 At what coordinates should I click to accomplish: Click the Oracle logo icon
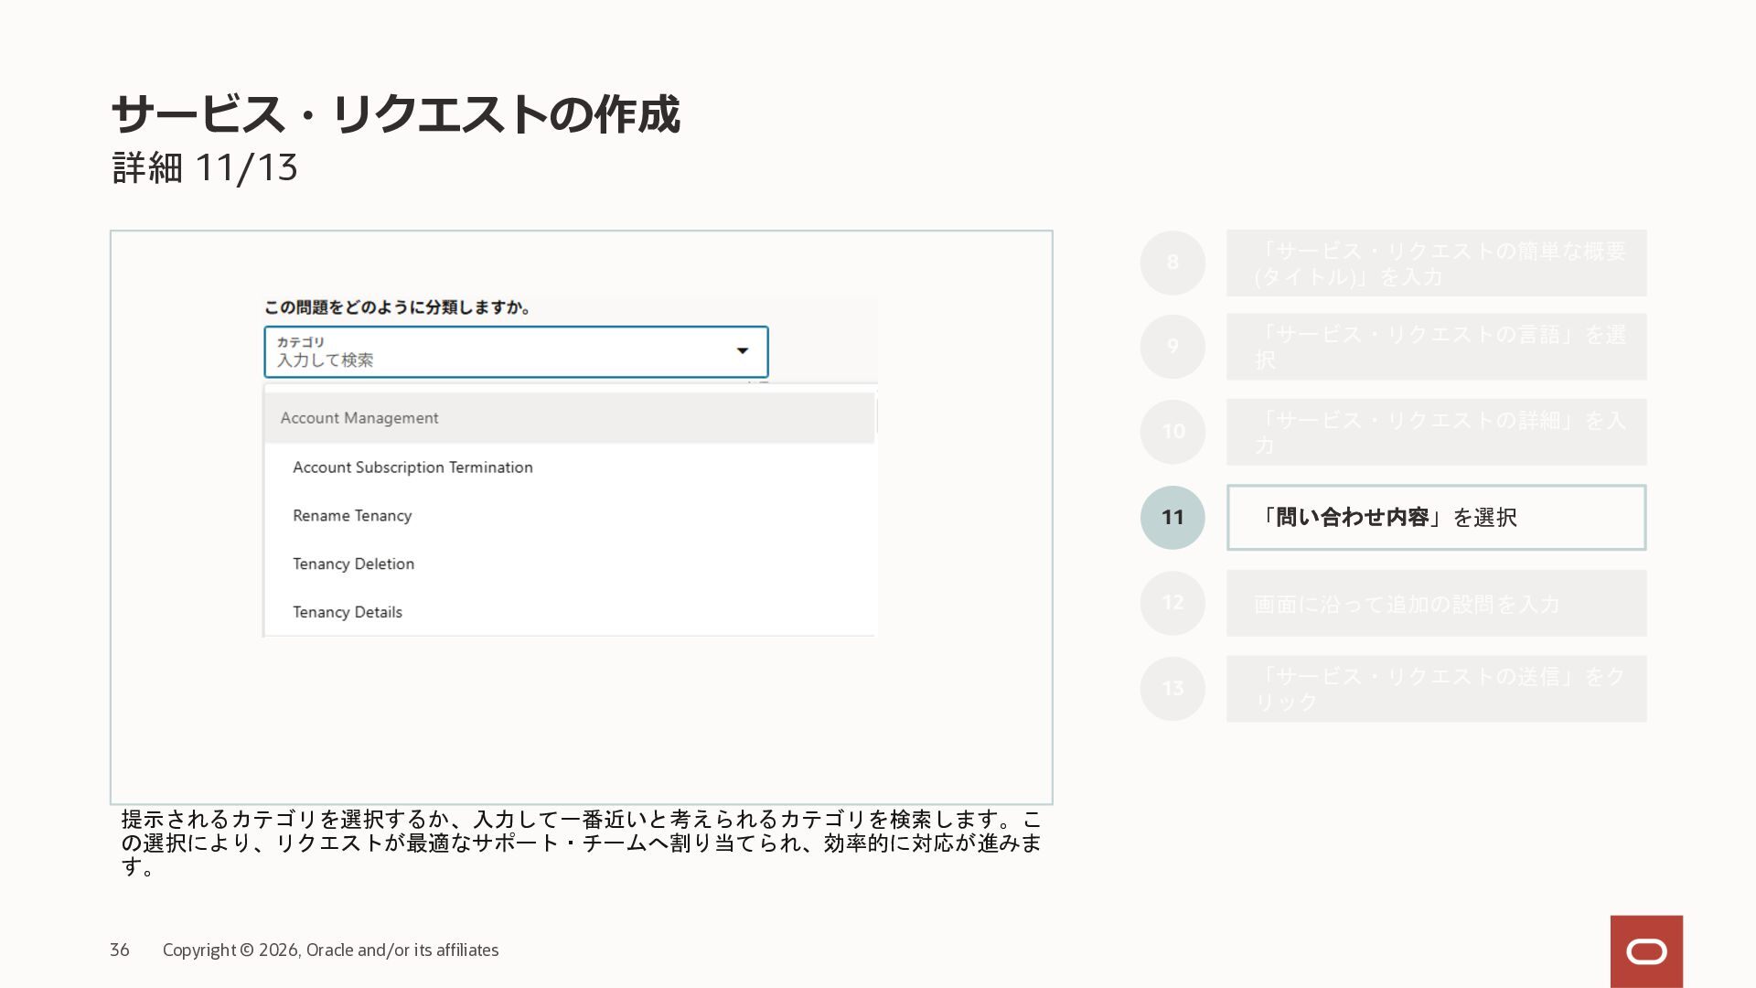coord(1646,951)
